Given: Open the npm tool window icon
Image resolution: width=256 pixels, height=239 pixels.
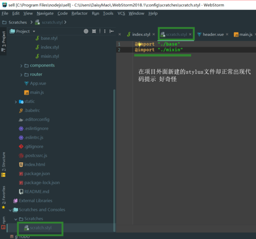Looking at the screenshot, I should coord(4,223).
